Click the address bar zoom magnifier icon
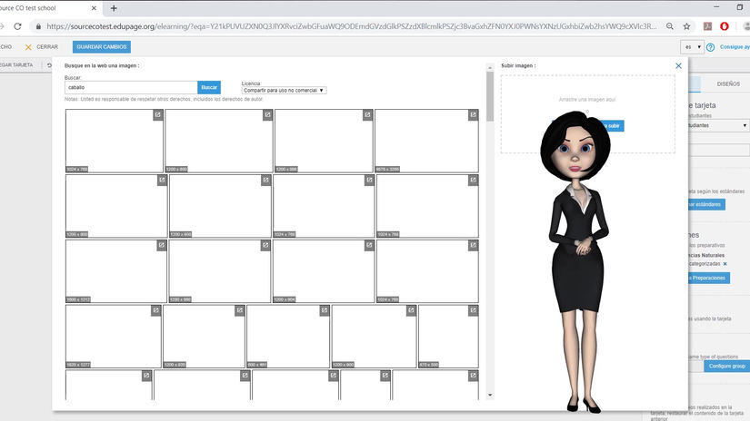 pos(670,26)
